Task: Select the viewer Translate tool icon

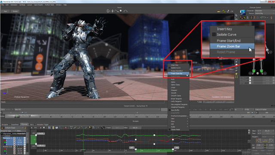Action: point(113,11)
